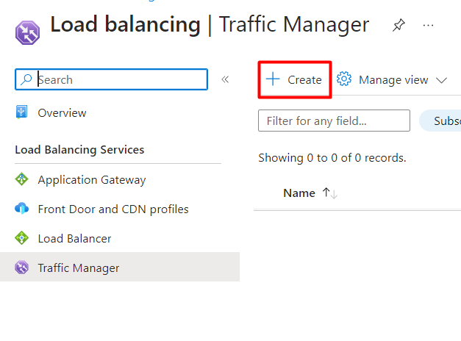Pin the Traffic Manager page
Viewport: 461px width, 341px height.
[398, 26]
